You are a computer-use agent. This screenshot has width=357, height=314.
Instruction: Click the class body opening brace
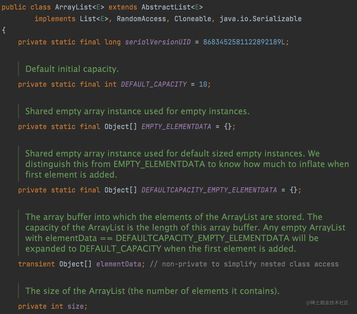(x=4, y=30)
